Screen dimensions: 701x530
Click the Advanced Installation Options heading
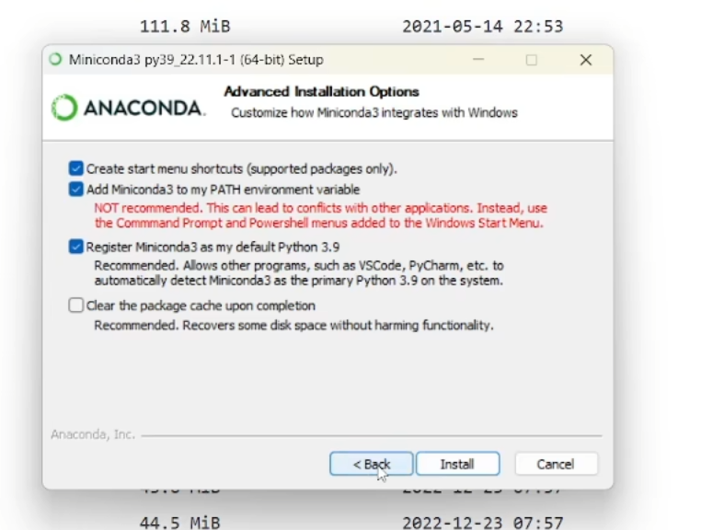pos(321,92)
